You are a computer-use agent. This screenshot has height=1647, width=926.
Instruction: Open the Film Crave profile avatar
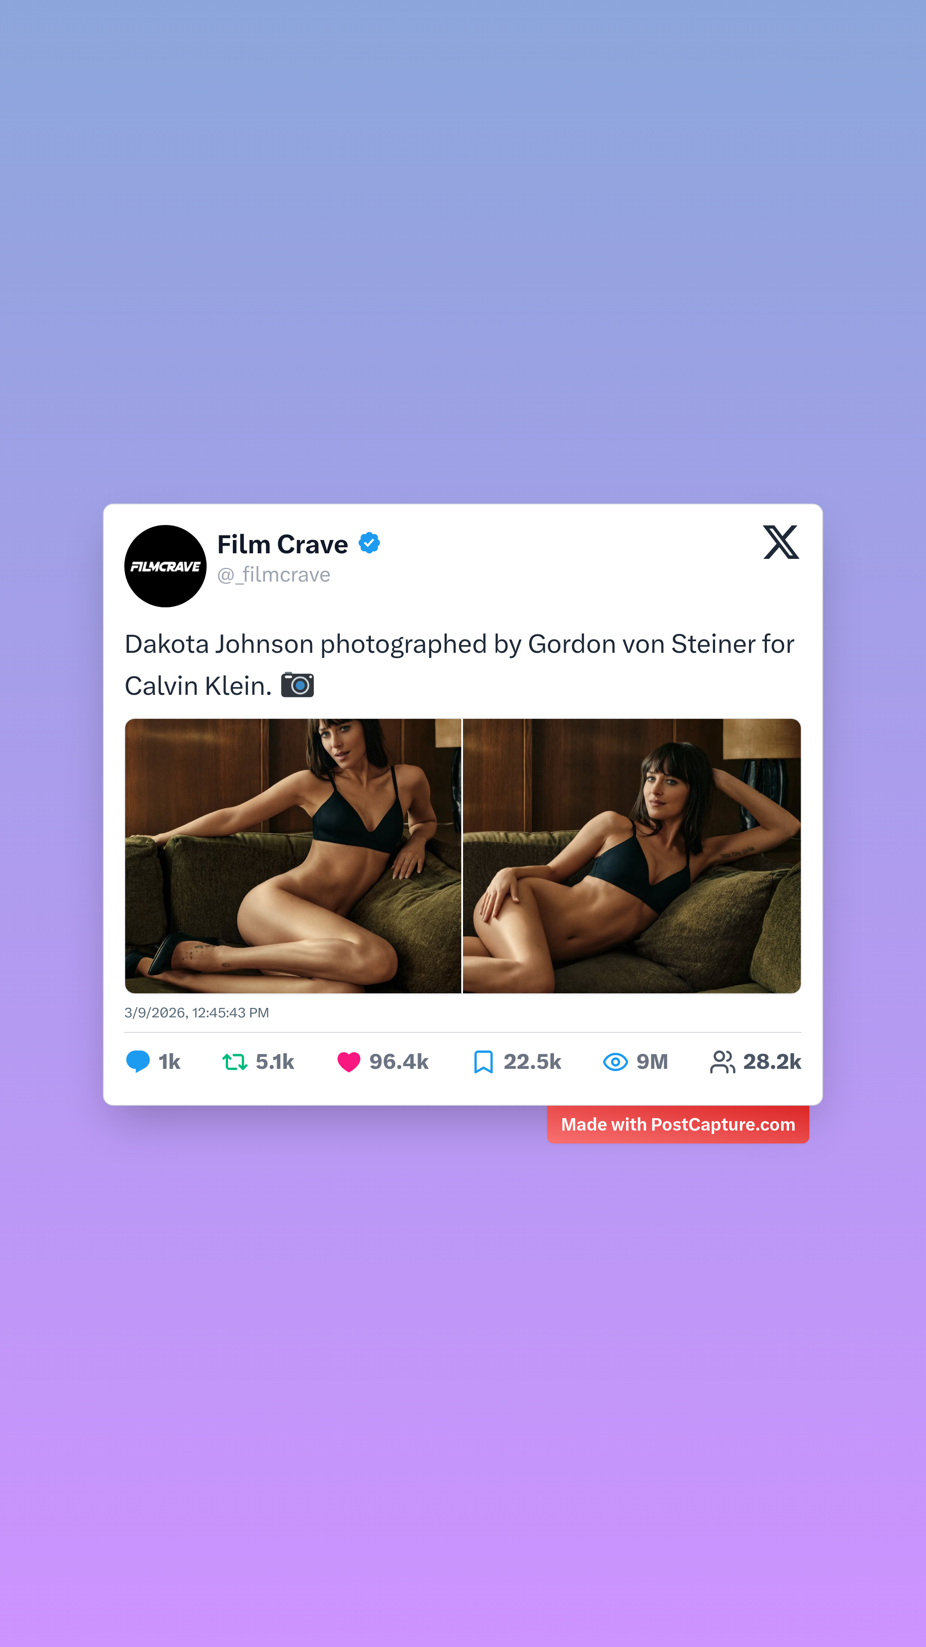tap(165, 566)
